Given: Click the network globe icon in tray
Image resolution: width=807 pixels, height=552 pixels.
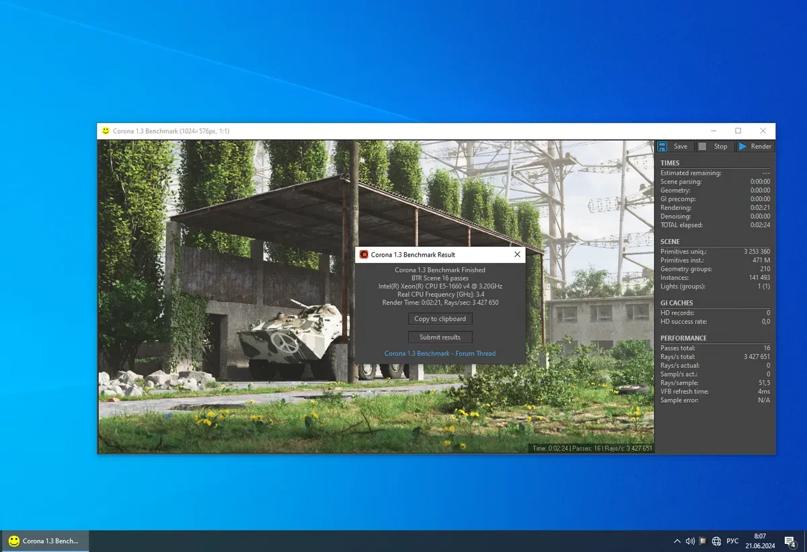Looking at the screenshot, I should pyautogui.click(x=717, y=541).
